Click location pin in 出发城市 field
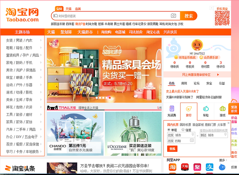The width and height of the screenshot is (239, 175). point(193,135)
